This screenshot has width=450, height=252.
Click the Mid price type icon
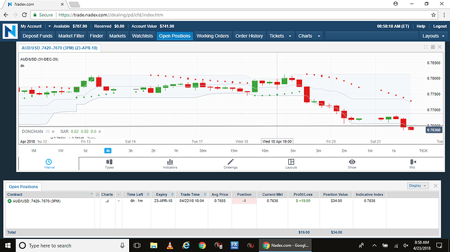412,162
